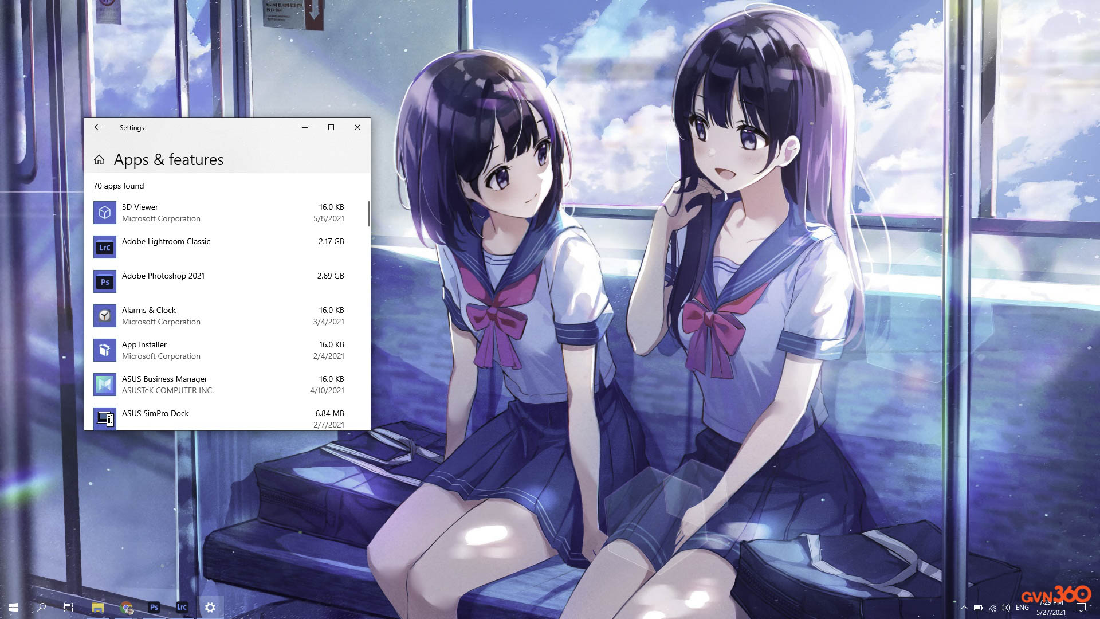Viewport: 1100px width, 619px height.
Task: Launch Chrome from the taskbar
Action: [126, 608]
